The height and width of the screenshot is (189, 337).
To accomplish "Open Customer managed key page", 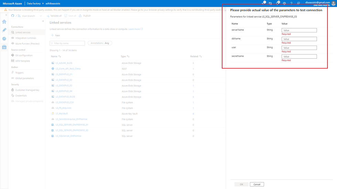I will 27,90.
